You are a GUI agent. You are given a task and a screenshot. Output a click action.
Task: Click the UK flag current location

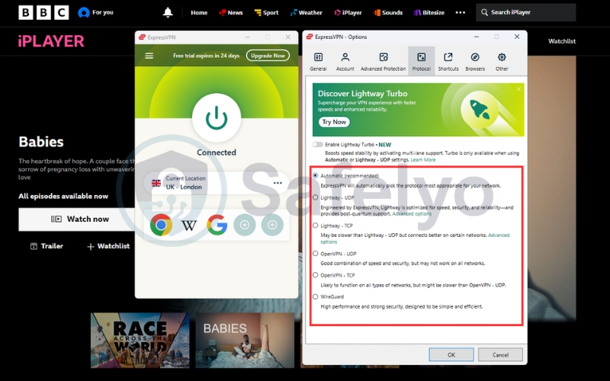tap(156, 183)
